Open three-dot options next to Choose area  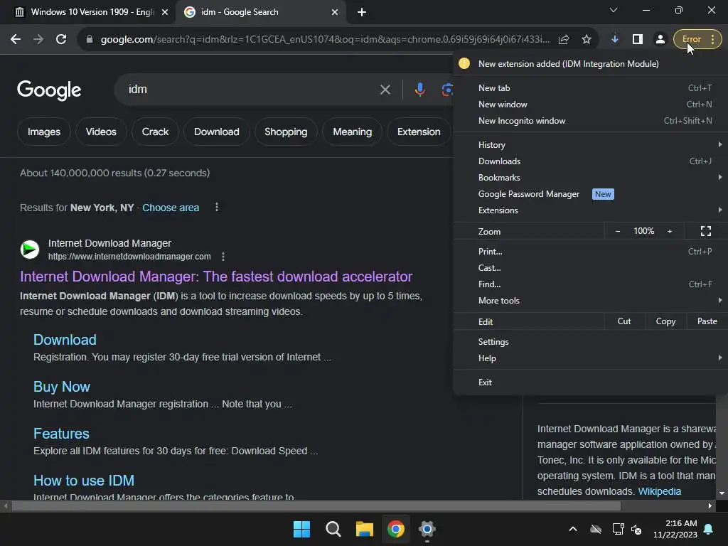coord(217,207)
